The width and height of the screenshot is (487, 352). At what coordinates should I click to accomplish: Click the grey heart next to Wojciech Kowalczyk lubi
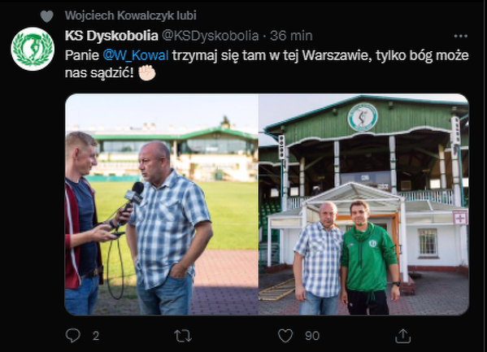47,16
